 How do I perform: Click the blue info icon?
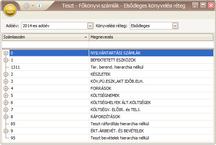click(x=39, y=6)
